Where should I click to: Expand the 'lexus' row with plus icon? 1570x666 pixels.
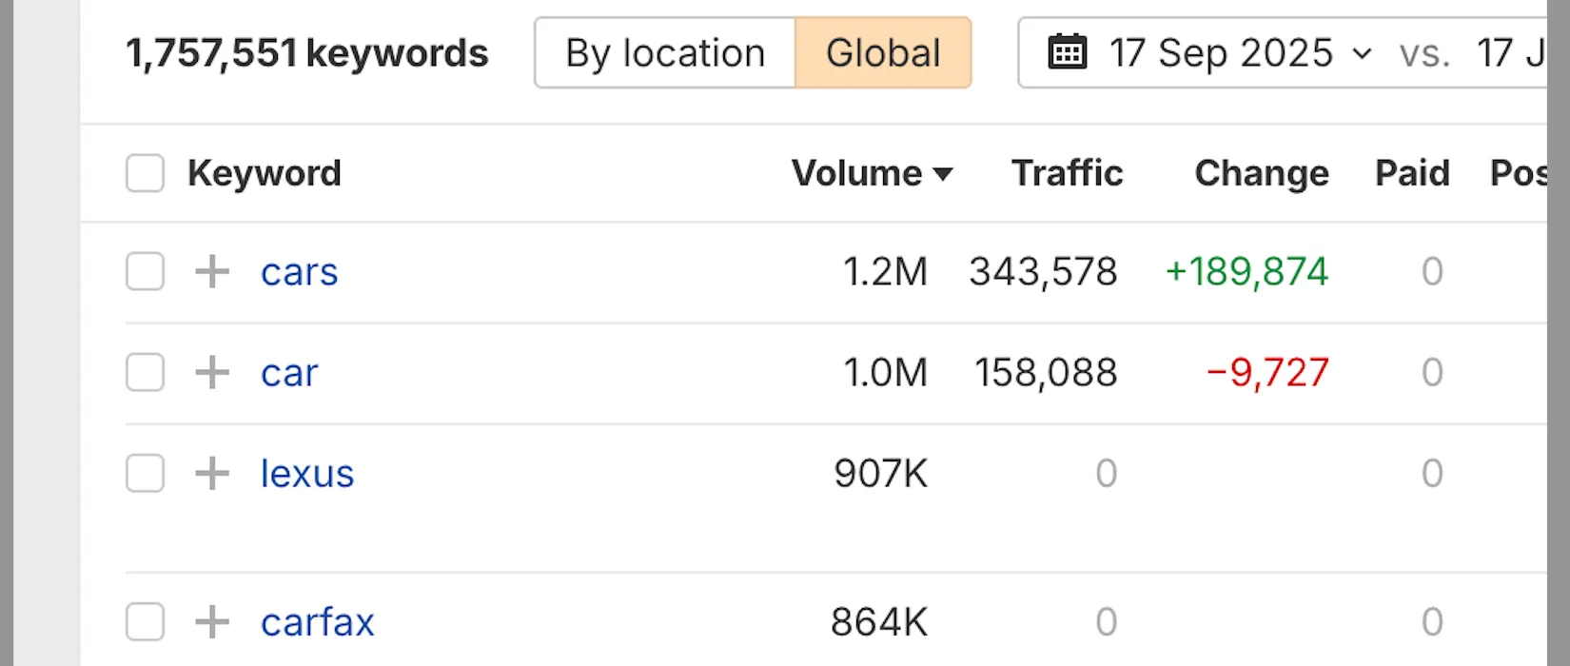[212, 473]
